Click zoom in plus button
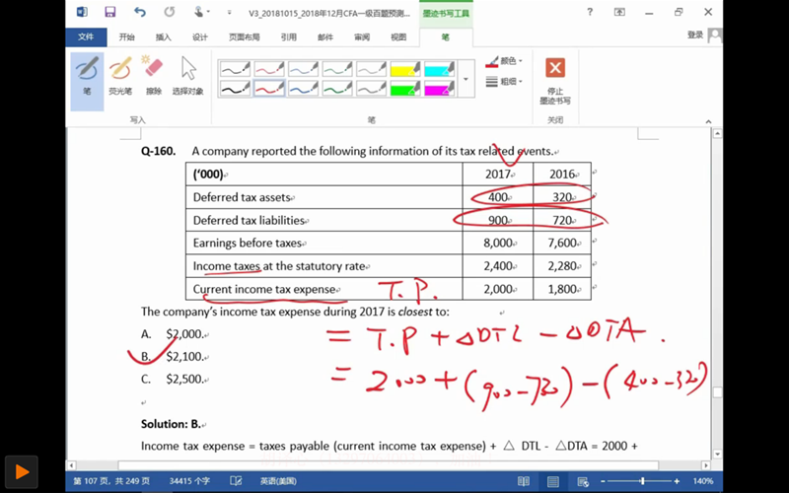Image resolution: width=789 pixels, height=493 pixels. pyautogui.click(x=677, y=481)
